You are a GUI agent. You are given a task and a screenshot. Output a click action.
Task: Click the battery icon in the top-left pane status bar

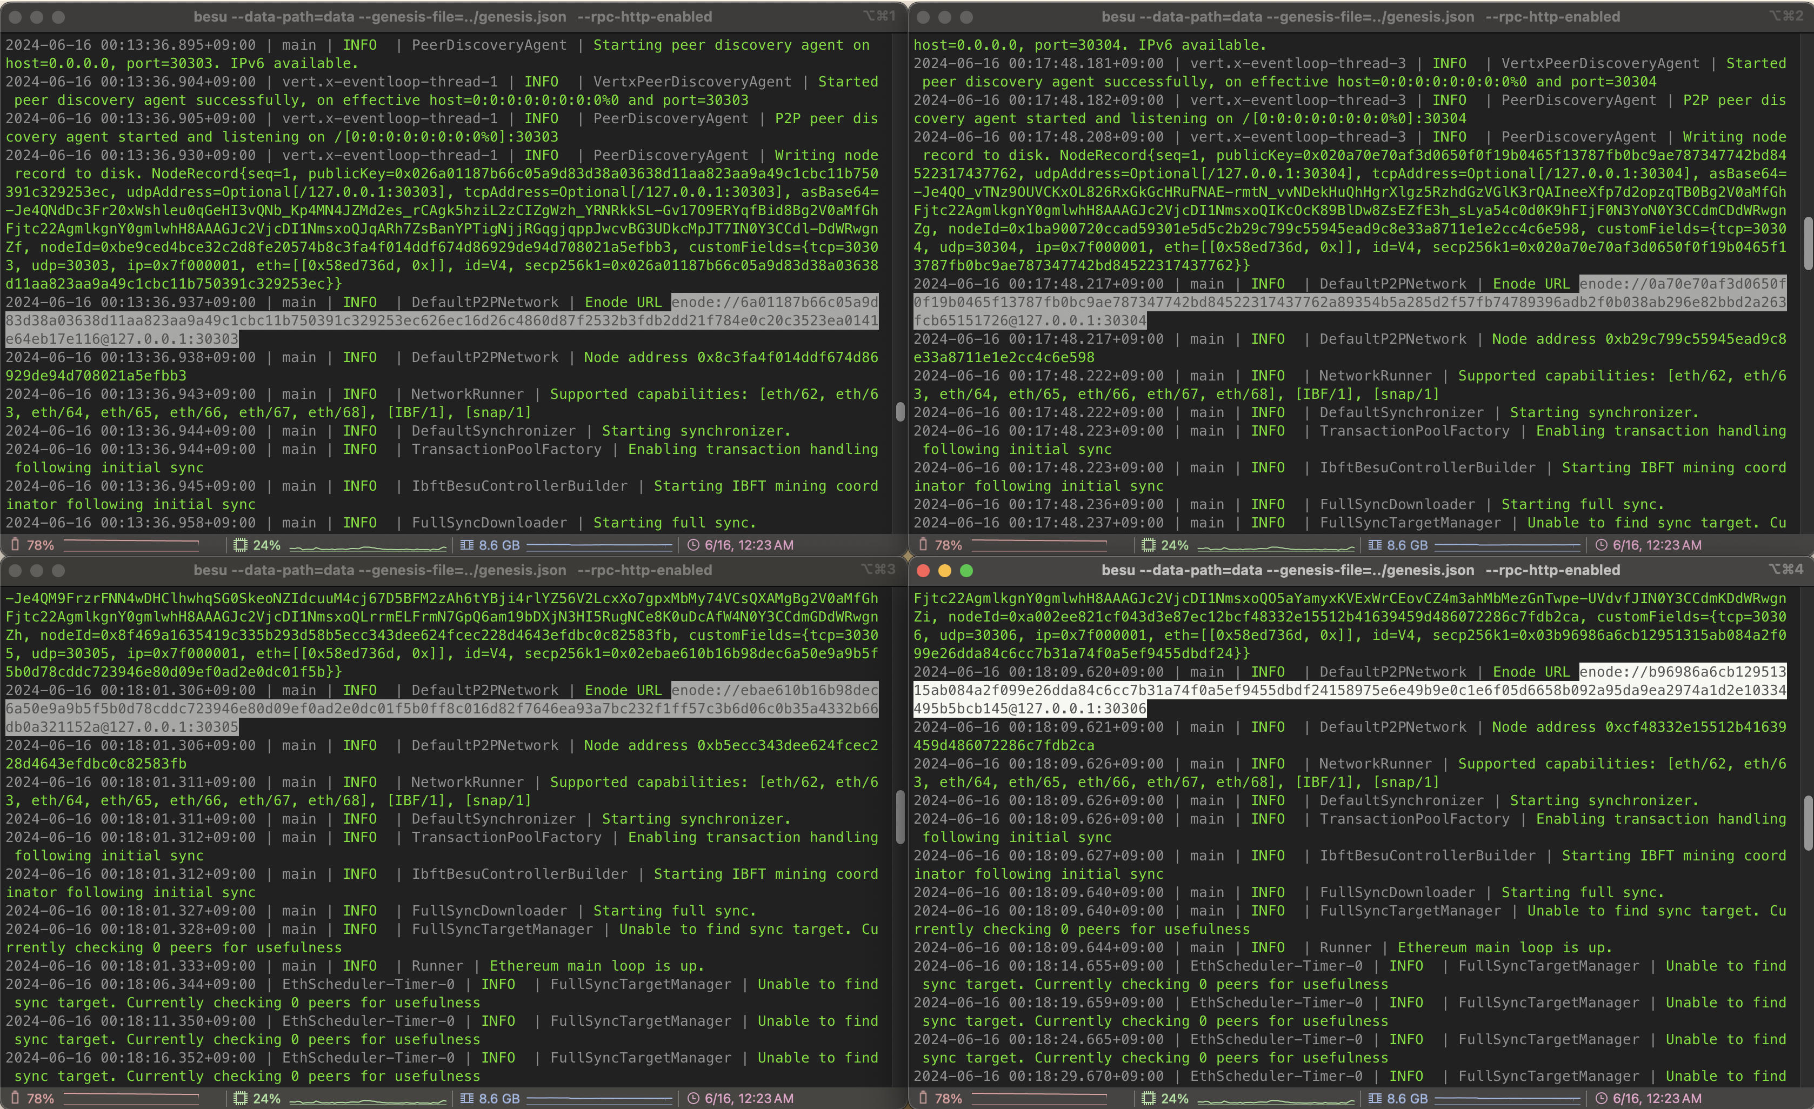pos(15,545)
